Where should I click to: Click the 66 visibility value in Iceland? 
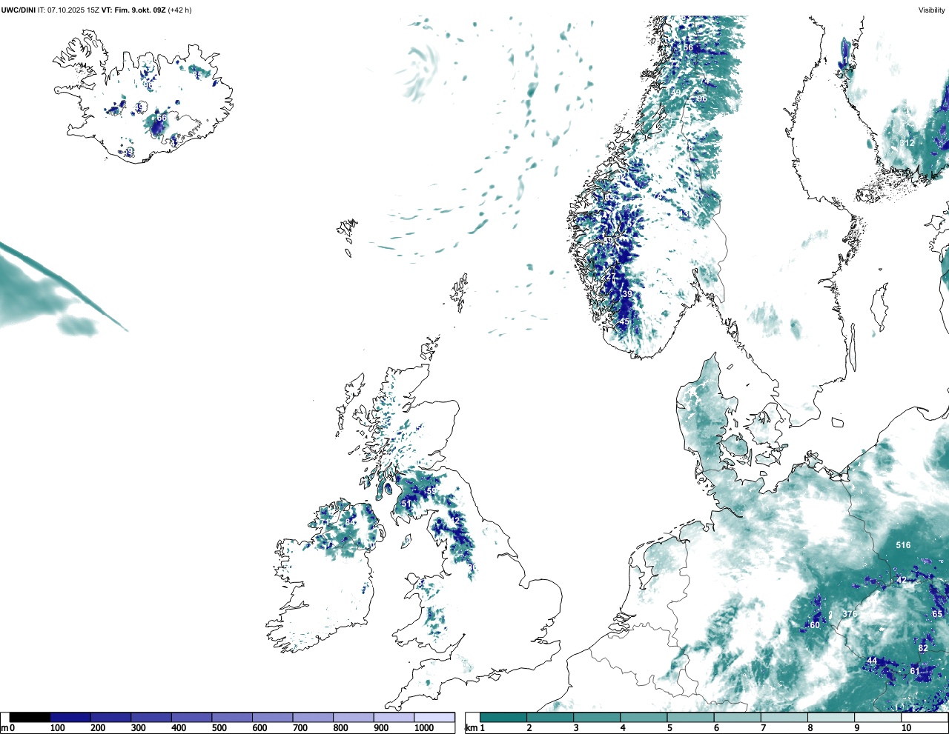[162, 118]
